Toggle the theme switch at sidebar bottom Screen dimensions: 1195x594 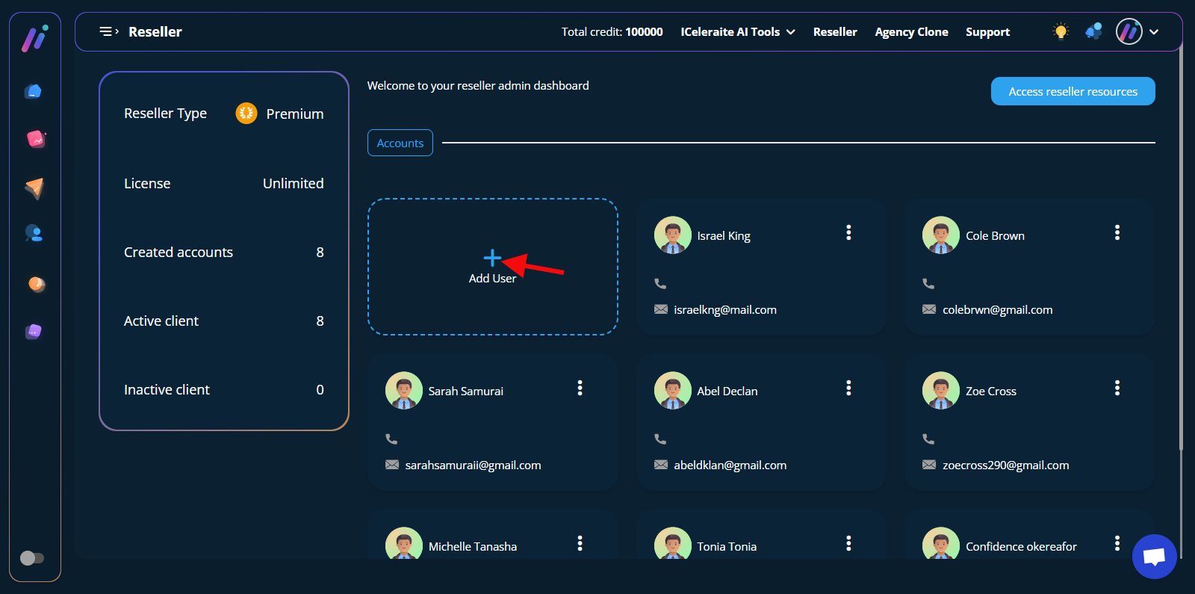point(32,558)
